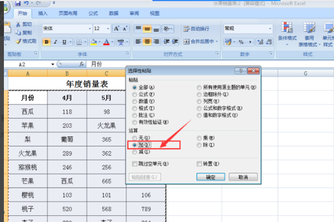
Task: Select the 数值 (Values) paste option
Action: tap(134, 102)
